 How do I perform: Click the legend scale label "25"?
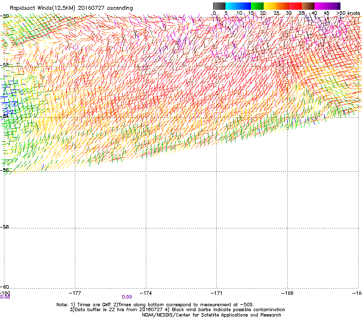click(276, 13)
